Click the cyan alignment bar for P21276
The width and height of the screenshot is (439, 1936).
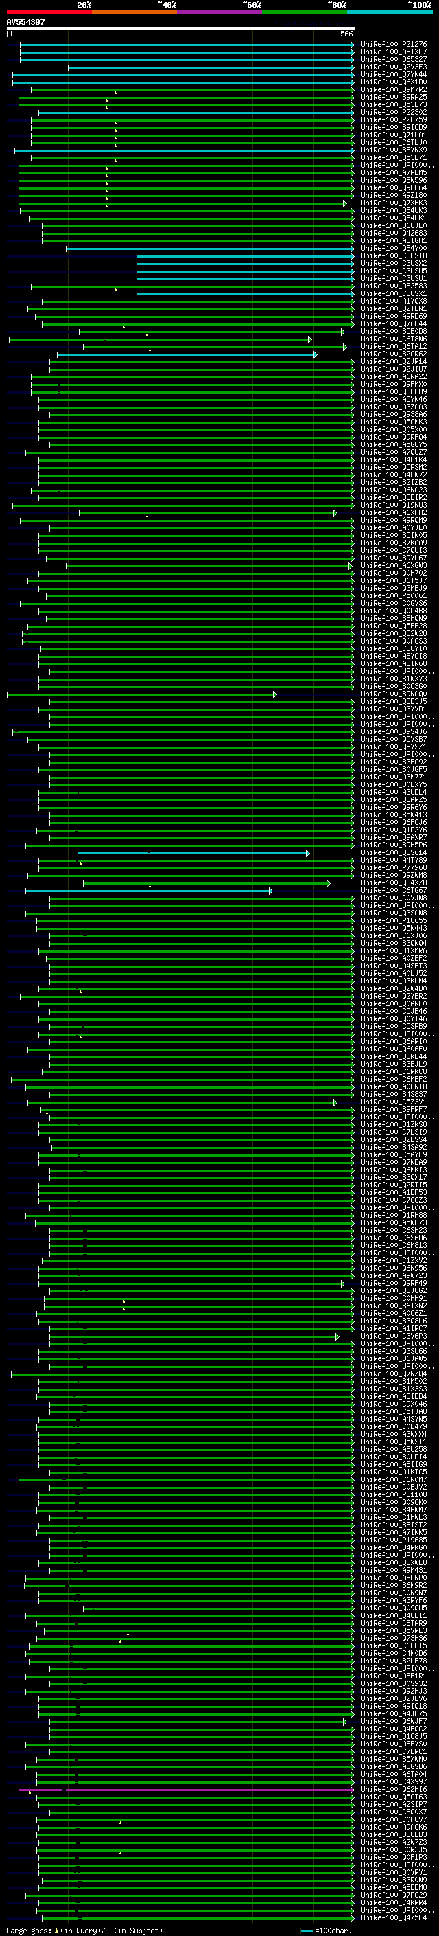coord(187,45)
